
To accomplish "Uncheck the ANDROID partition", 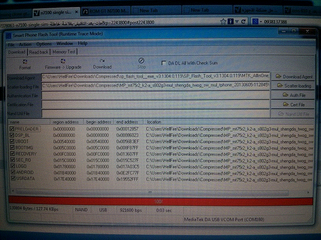I will 13,172.
